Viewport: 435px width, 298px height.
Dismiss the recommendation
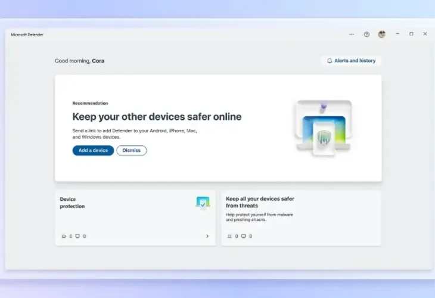click(x=131, y=150)
